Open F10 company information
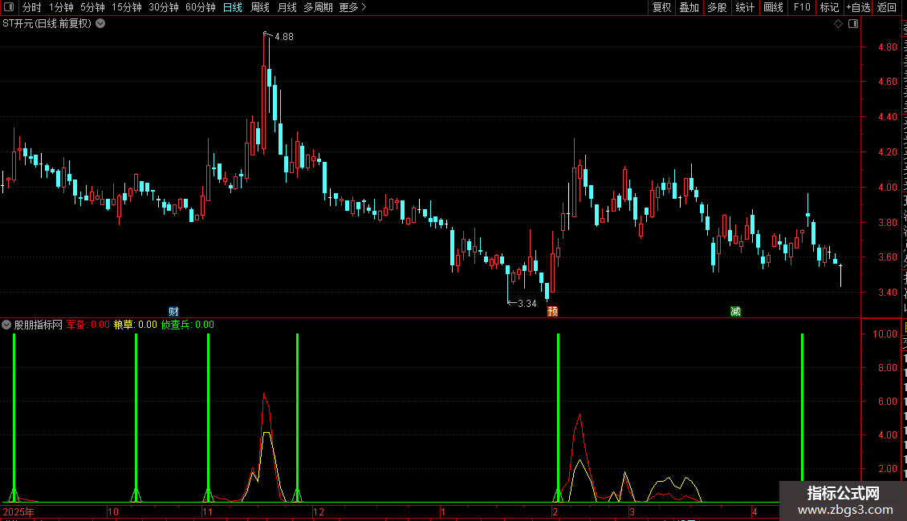 (x=802, y=7)
